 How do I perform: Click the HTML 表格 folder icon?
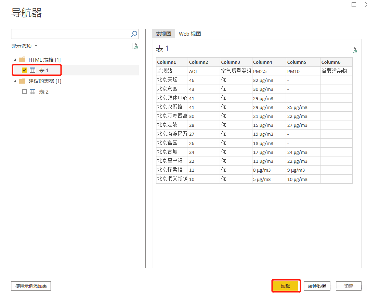pyautogui.click(x=22, y=60)
